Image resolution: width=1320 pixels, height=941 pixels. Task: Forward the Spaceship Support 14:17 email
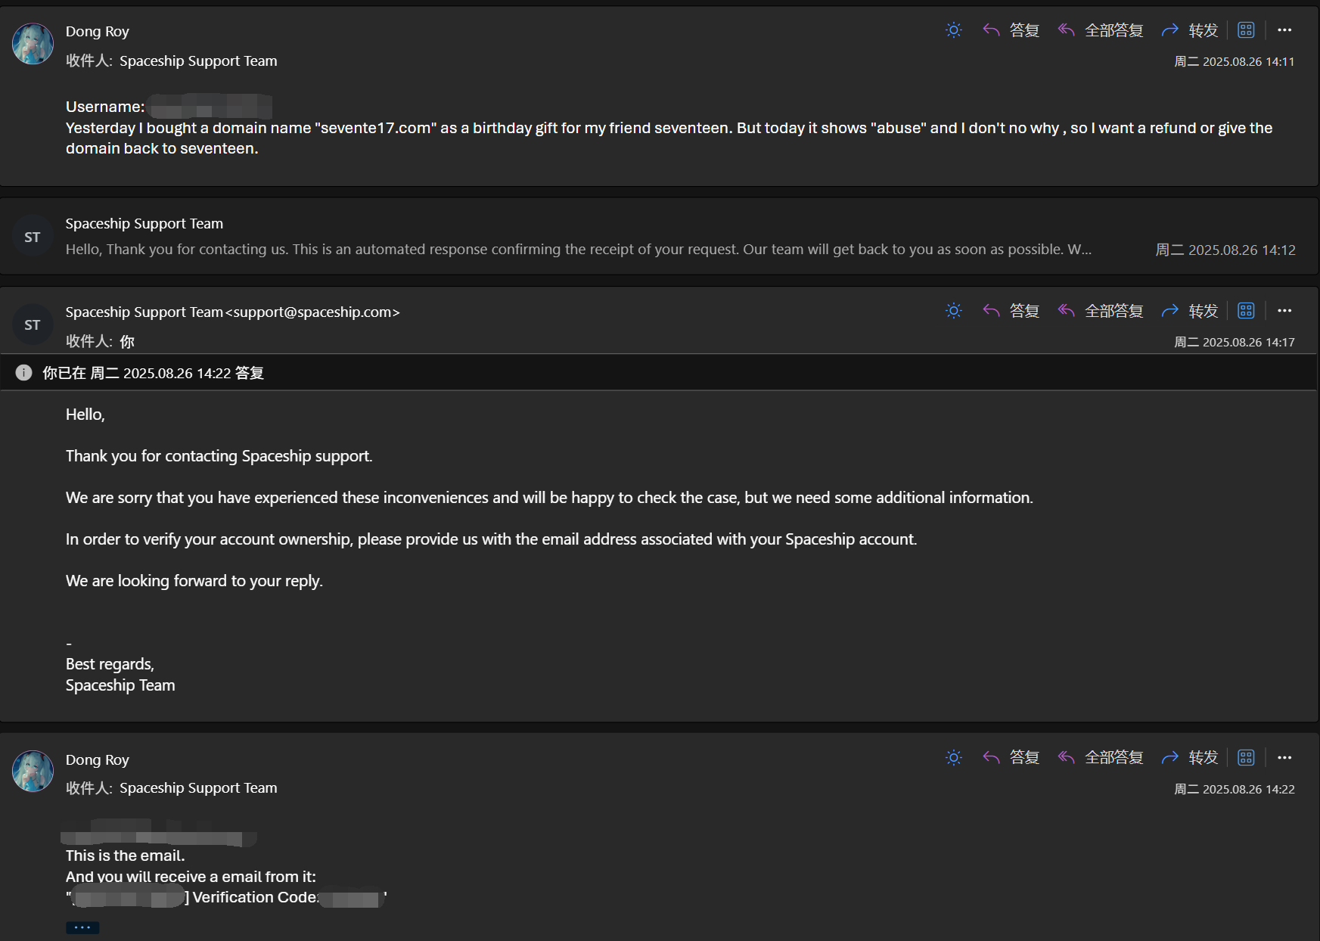[x=1190, y=311]
